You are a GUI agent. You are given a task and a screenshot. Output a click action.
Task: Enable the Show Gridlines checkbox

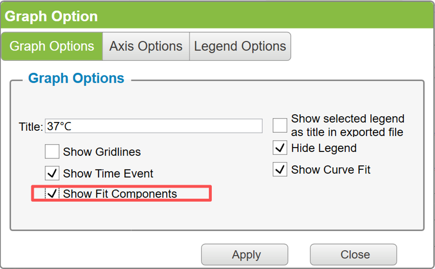point(52,151)
